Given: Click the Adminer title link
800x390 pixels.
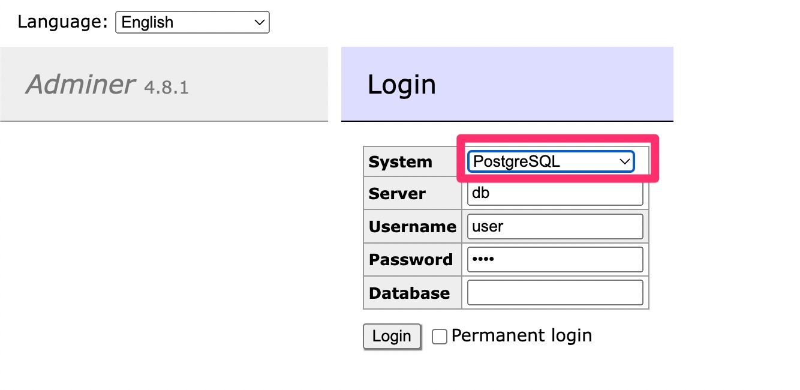Looking at the screenshot, I should (x=80, y=85).
